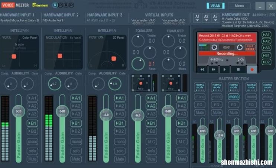Play the recorded cassette file
This screenshot has height=168, width=276.
[x=224, y=70]
